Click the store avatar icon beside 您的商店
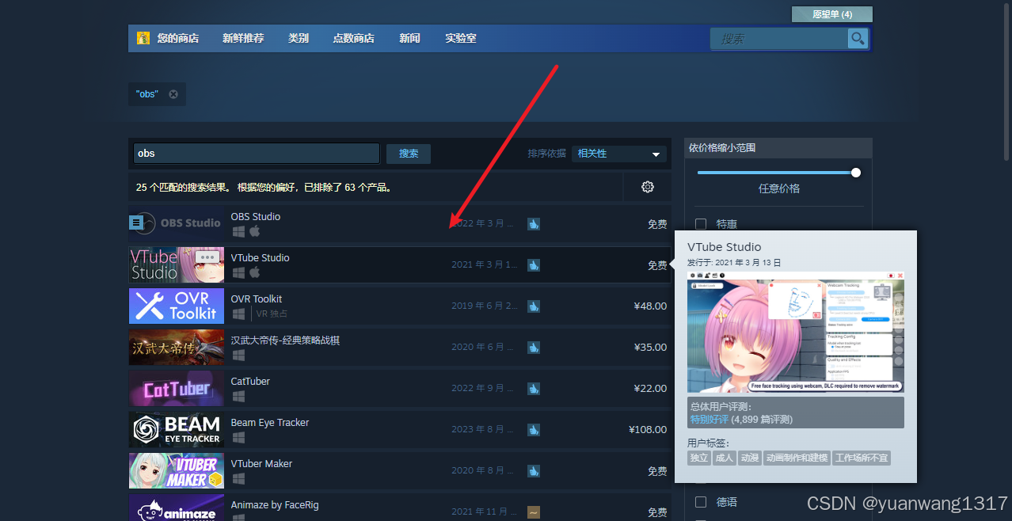This screenshot has height=521, width=1012. 143,38
